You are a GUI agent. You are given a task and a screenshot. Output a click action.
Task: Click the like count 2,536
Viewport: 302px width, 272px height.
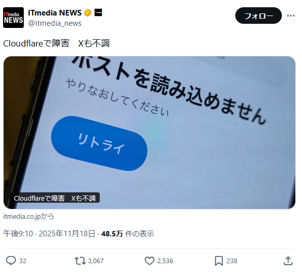pos(165,261)
